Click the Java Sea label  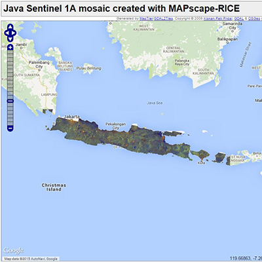[155, 103]
